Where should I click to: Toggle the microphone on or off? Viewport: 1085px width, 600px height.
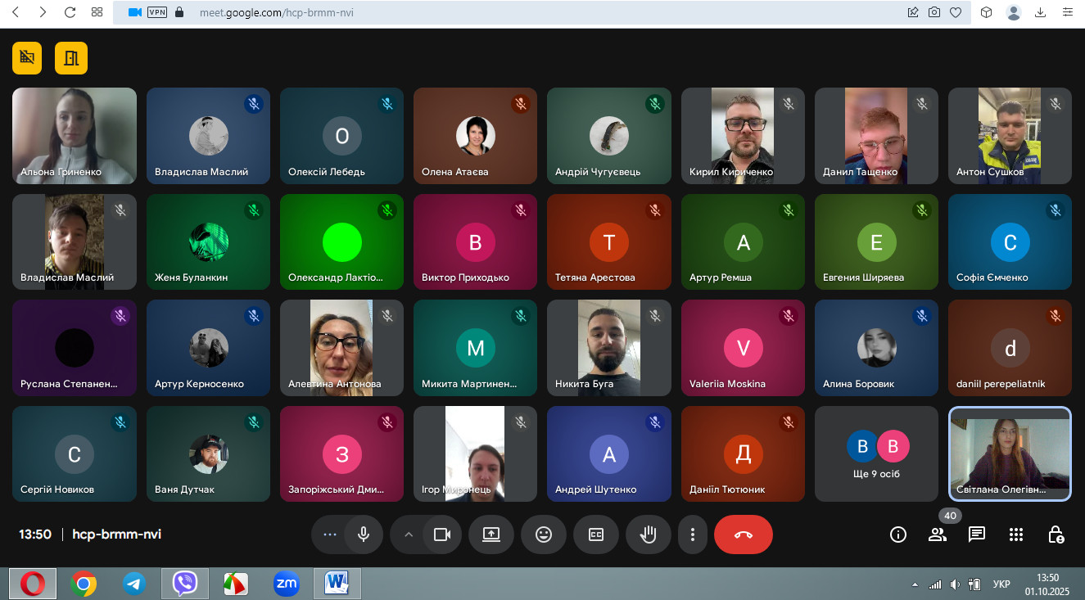click(364, 535)
